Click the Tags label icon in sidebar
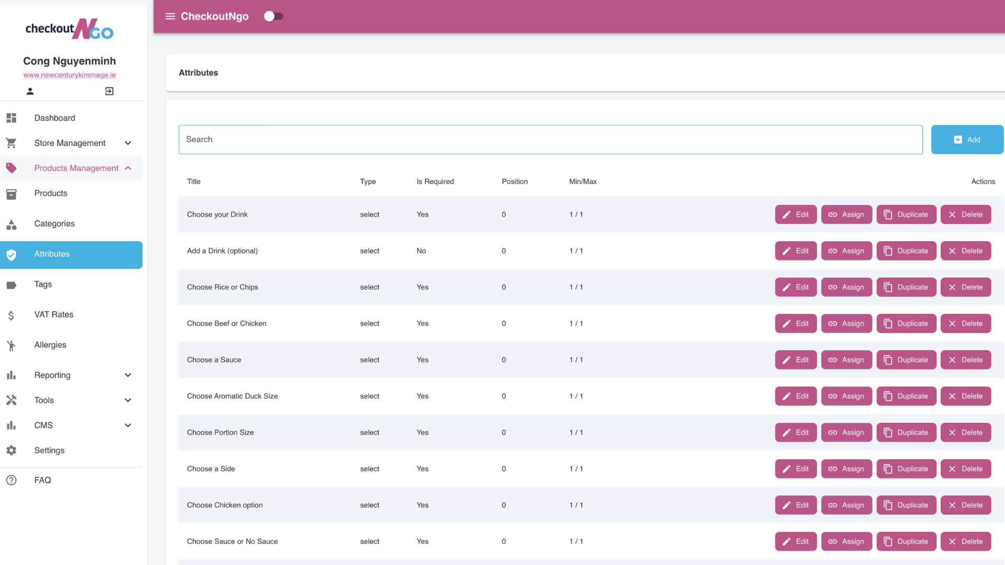The image size is (1005, 565). click(12, 285)
